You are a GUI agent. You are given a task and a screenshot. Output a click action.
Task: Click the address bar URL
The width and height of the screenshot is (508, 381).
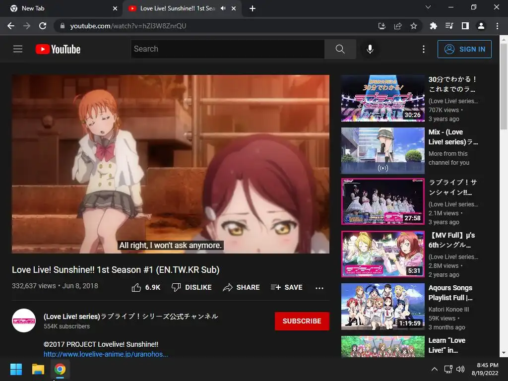click(128, 26)
